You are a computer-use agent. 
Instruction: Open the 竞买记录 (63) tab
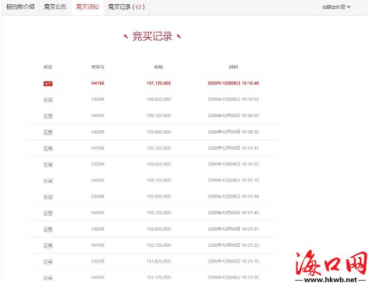[126, 7]
